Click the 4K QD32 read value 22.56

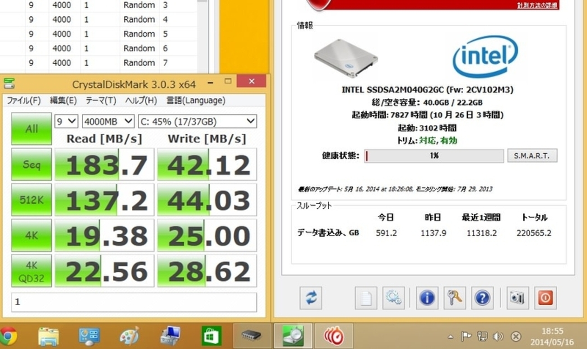coord(104,271)
